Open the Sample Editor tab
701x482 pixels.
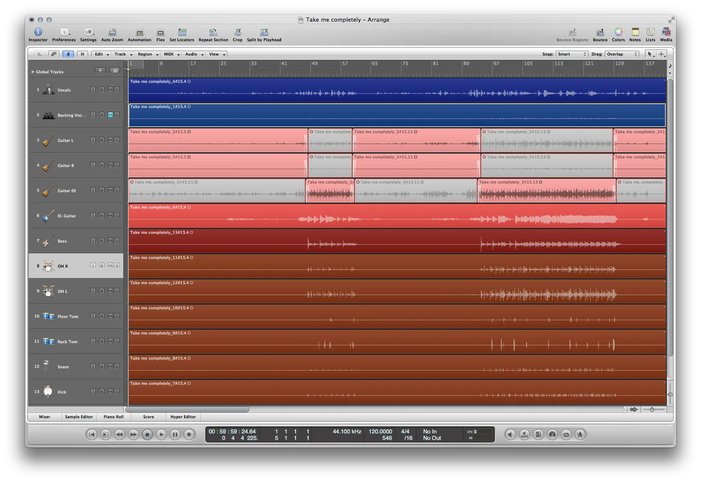(79, 417)
